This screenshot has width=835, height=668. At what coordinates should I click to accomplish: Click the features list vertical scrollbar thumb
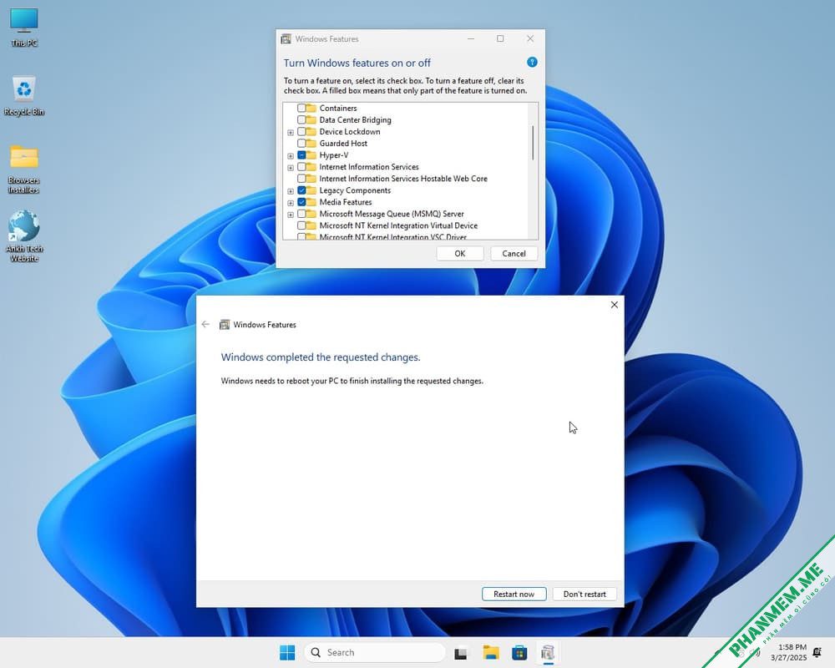(x=533, y=143)
